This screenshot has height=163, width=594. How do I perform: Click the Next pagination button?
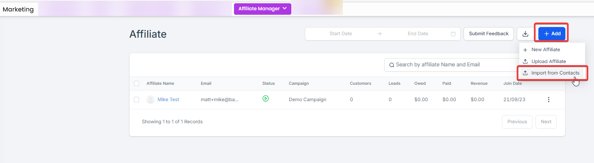click(546, 122)
